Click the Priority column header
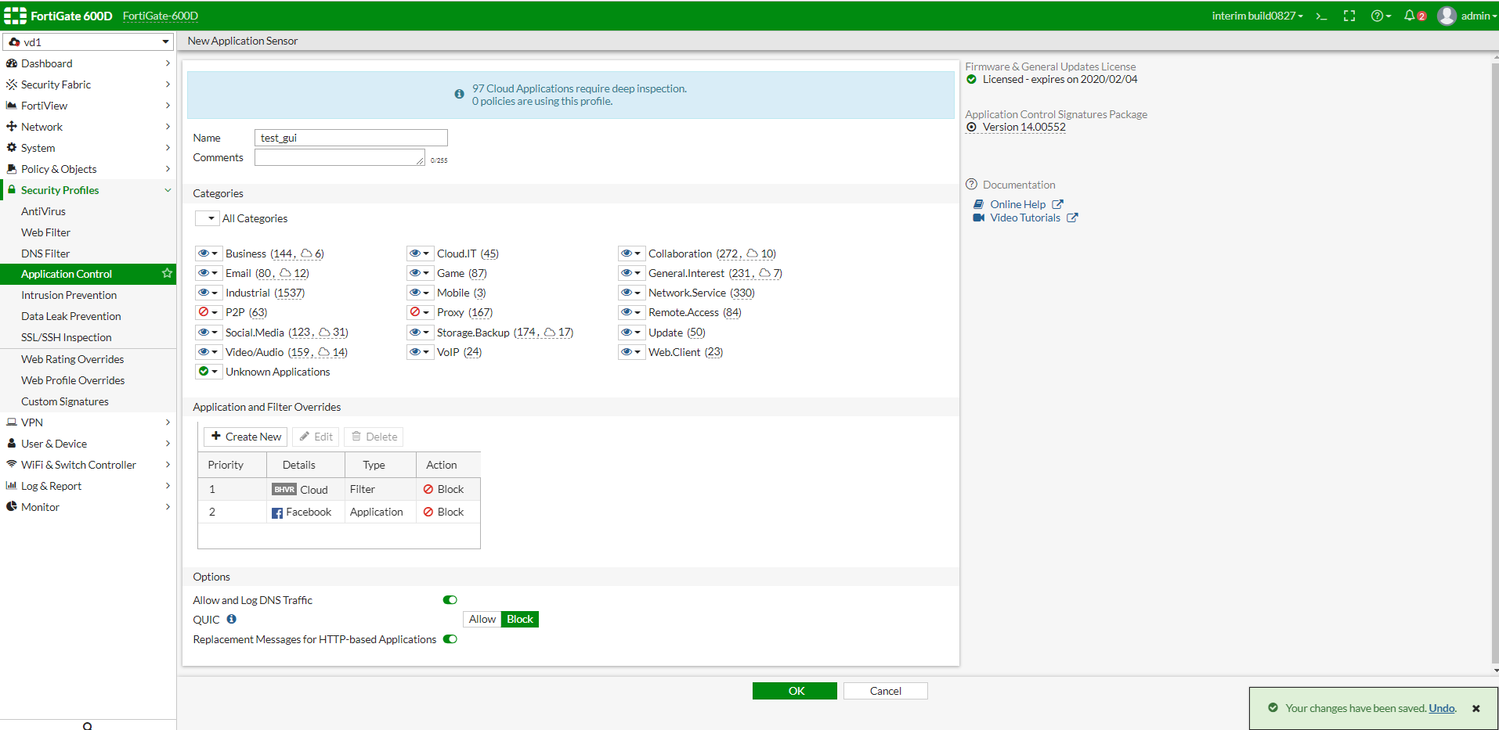Image resolution: width=1499 pixels, height=730 pixels. (x=233, y=465)
